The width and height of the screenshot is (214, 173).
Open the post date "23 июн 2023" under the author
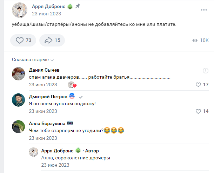[46, 14]
